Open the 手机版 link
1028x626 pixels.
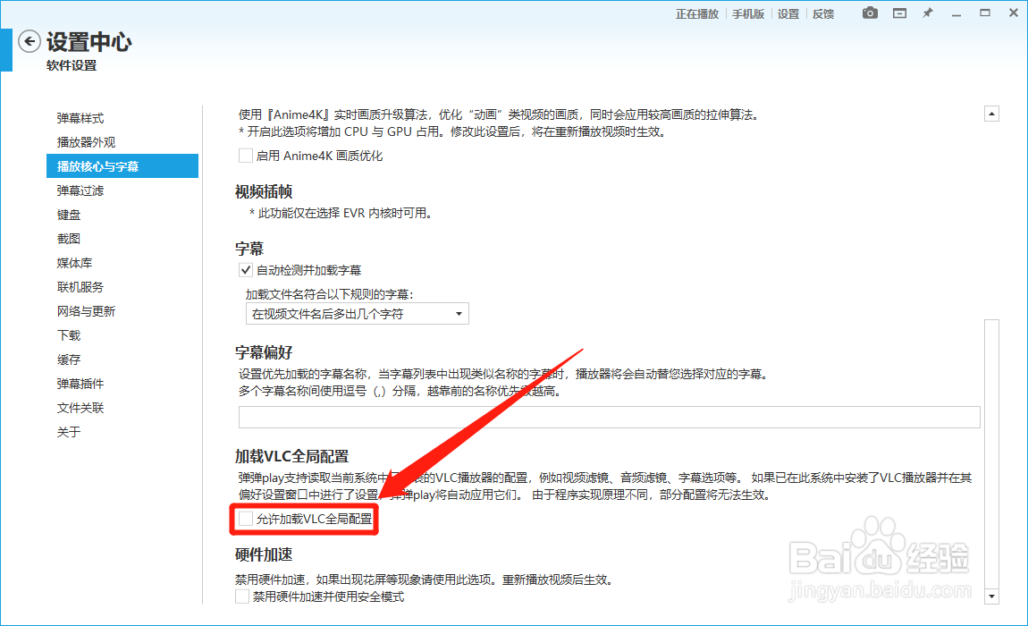pos(748,13)
